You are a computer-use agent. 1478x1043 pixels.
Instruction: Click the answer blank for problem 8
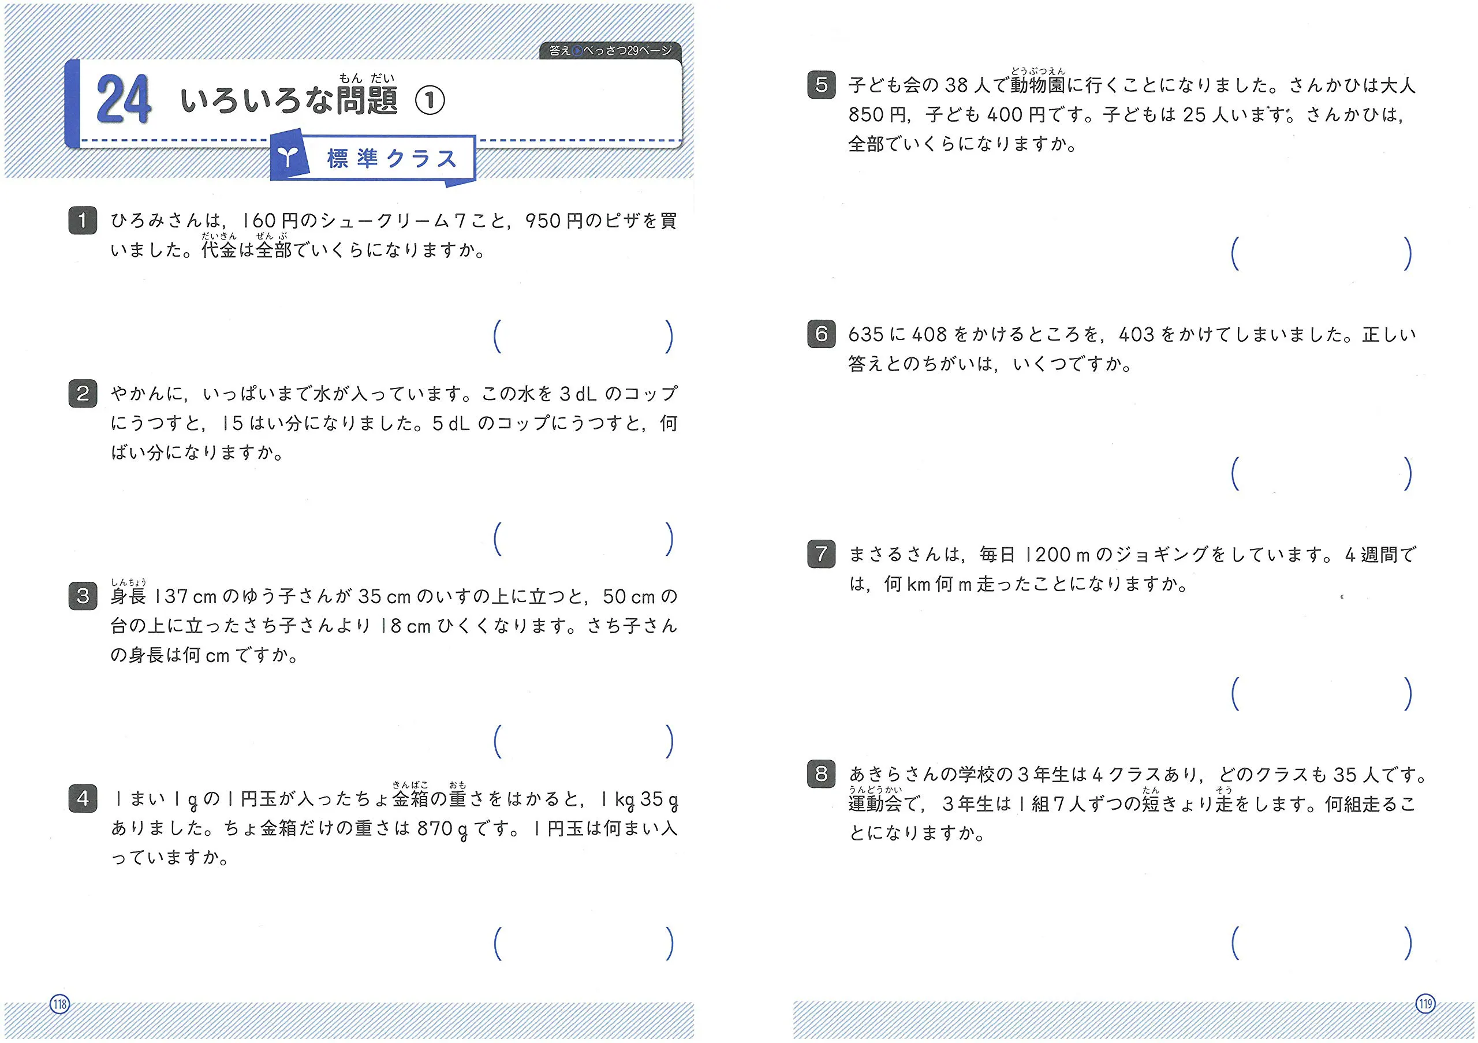(x=1322, y=943)
